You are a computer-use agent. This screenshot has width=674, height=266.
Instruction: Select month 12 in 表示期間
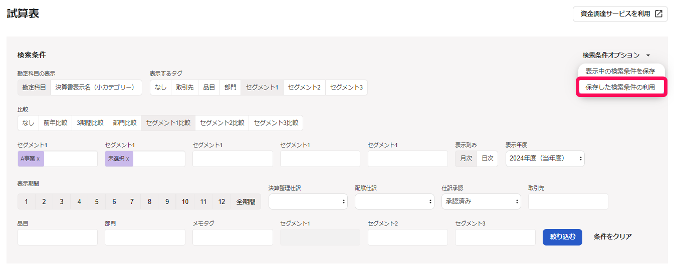coord(220,202)
